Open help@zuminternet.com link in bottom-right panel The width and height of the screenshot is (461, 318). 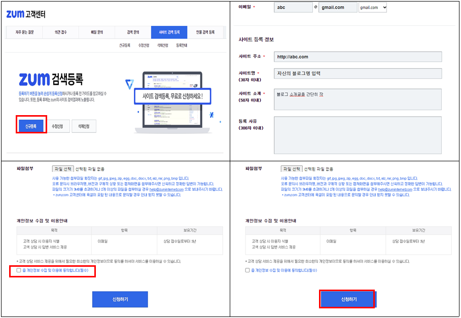click(x=395, y=190)
